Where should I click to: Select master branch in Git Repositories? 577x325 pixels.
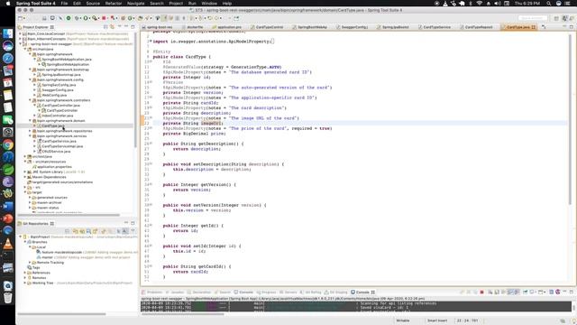click(x=47, y=257)
